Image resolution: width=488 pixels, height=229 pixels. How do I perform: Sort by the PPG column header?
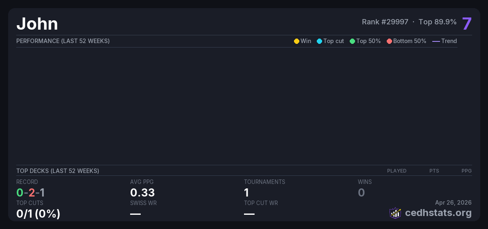466,171
